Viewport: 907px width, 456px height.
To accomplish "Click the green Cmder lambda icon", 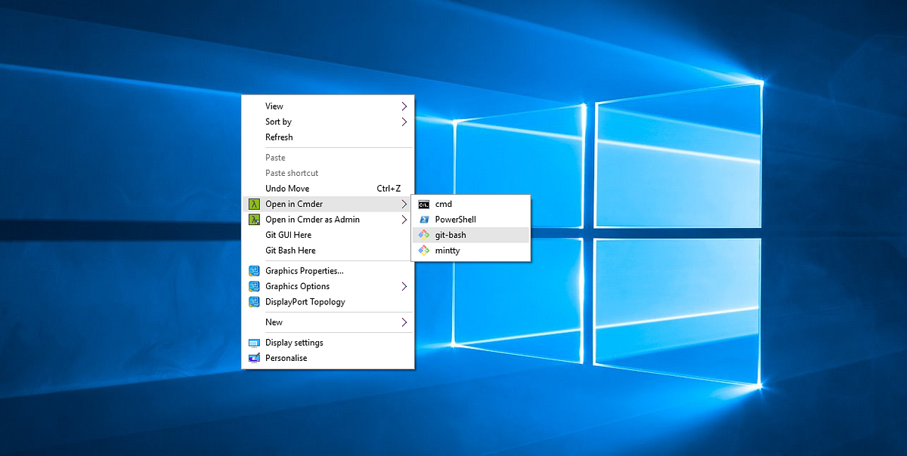I will click(x=255, y=204).
